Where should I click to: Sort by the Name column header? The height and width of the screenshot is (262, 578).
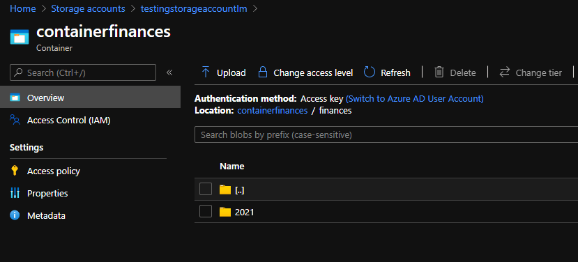[232, 167]
